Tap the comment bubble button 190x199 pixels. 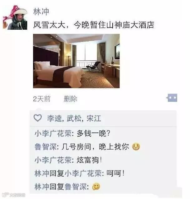pos(172,98)
